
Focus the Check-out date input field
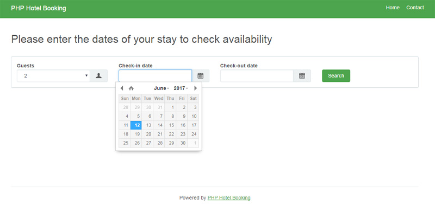(257, 76)
